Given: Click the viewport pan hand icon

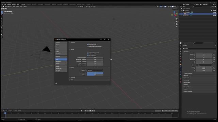Looking at the screenshot, I should coord(177,21).
